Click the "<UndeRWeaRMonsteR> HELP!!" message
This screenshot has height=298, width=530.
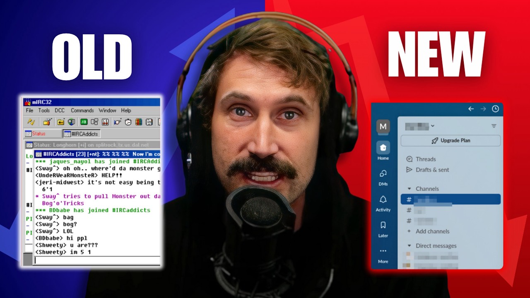point(79,175)
